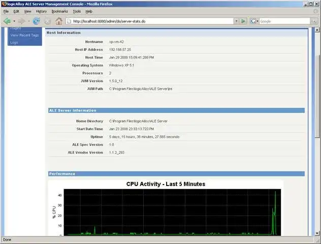The width and height of the screenshot is (321, 244).
Task: Click the search magnifier button
Action: coord(313,21)
